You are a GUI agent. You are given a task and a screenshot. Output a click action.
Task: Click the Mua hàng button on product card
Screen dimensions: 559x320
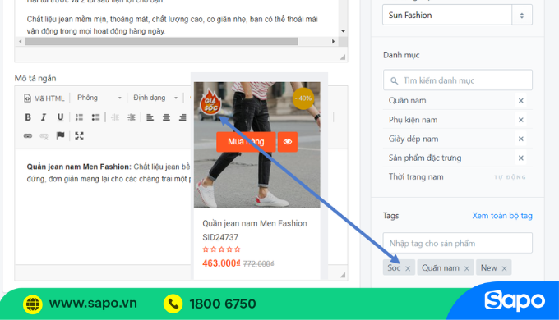246,142
